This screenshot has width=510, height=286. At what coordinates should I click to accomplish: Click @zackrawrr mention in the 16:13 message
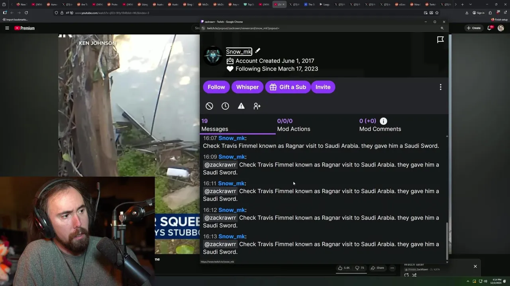(220, 244)
